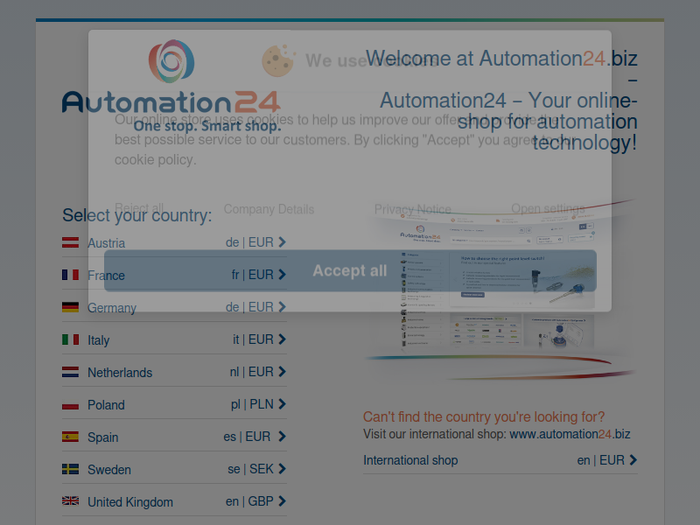Choose Reject all in cookie dialog
Screen dimensions: 700x525
point(139,208)
